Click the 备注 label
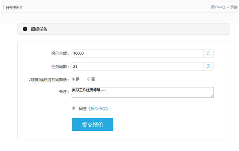 click(x=64, y=92)
